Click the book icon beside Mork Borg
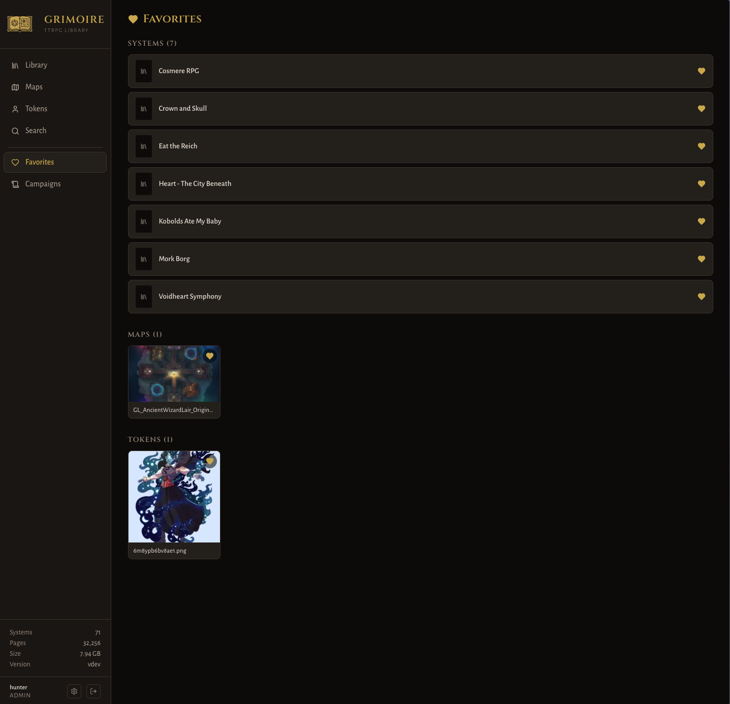The image size is (730, 704). 144,259
